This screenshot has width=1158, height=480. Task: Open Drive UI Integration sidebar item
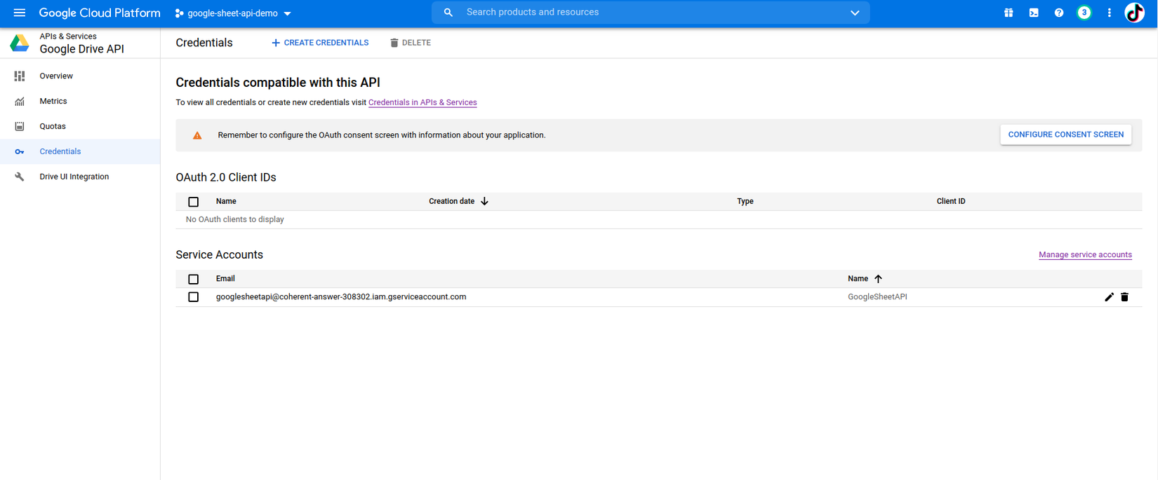click(x=80, y=177)
